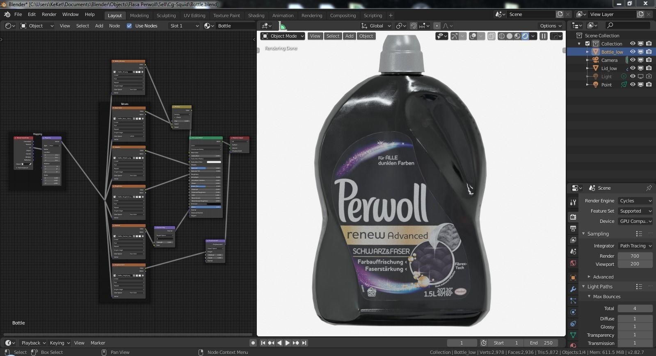Jump to first frame in timeline
The image size is (656, 356).
click(x=263, y=343)
